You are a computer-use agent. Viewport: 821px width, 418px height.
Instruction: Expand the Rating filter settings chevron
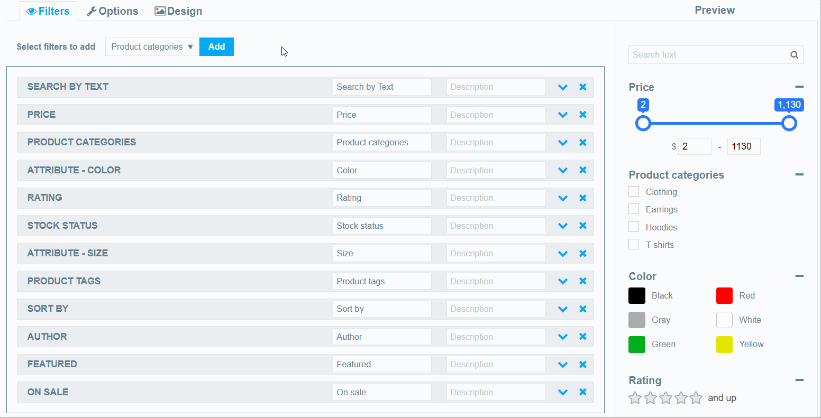click(563, 198)
